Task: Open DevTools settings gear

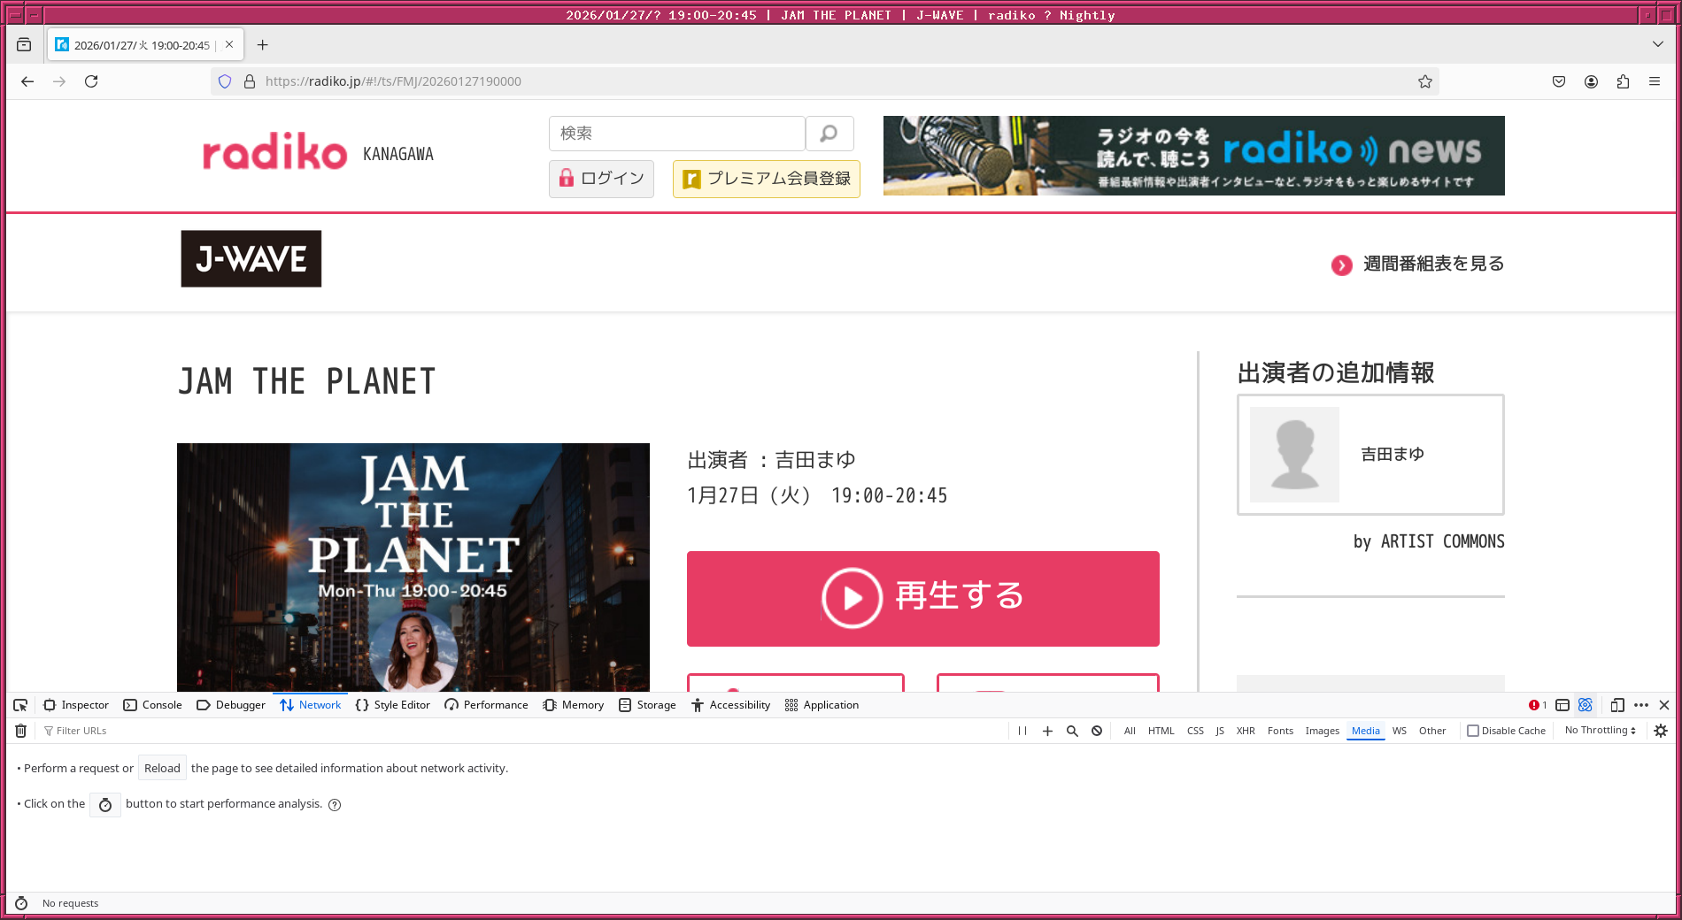Action: pos(1659,731)
